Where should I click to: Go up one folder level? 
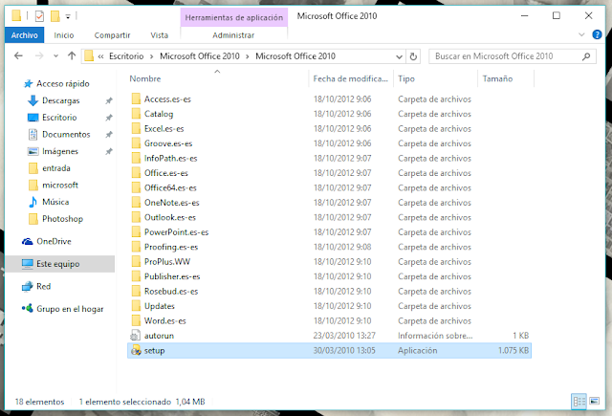pyautogui.click(x=72, y=55)
